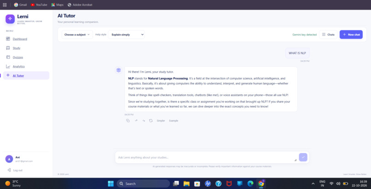Go to Dashboard in the menu
The image size is (371, 189).
point(20,39)
